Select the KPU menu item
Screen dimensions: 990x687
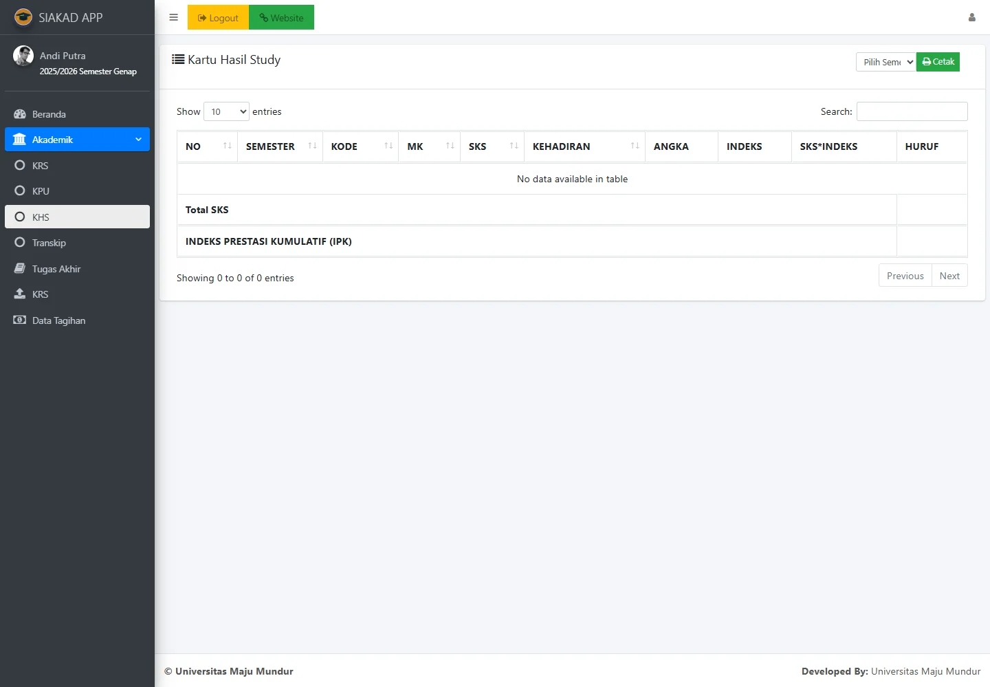pyautogui.click(x=41, y=191)
